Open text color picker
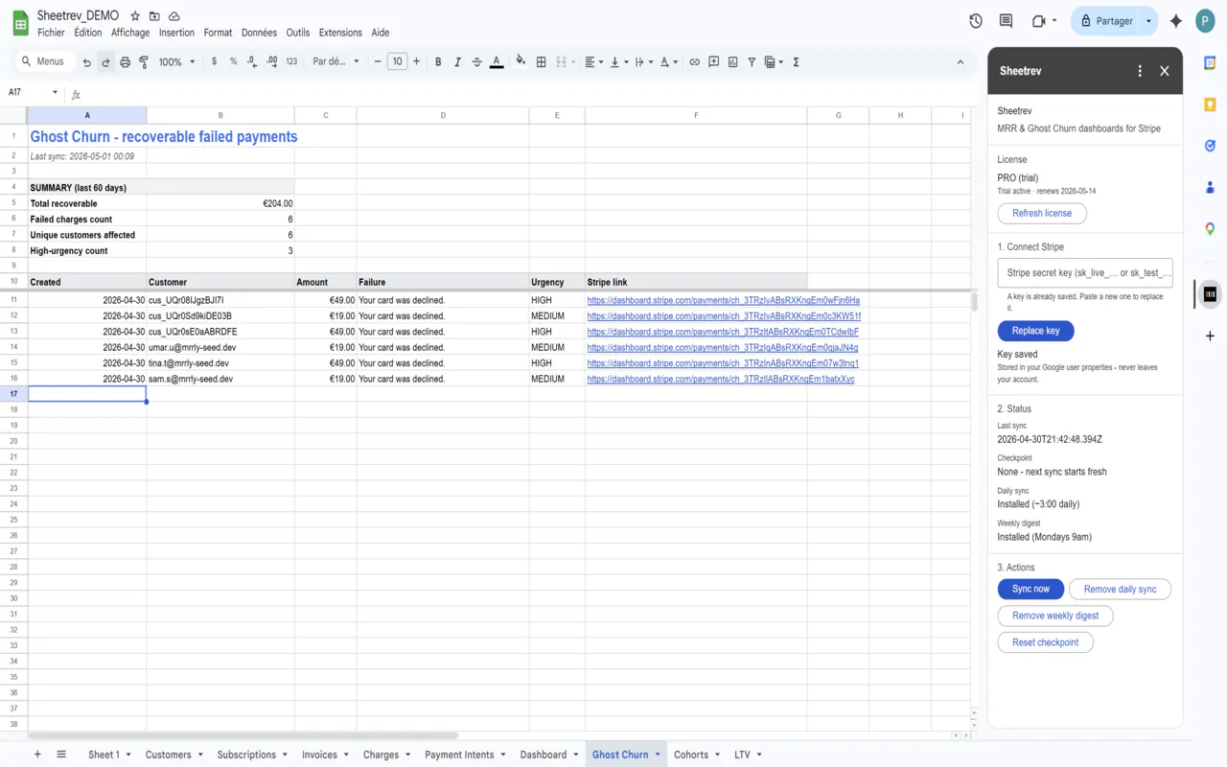Viewport: 1227px width, 767px height. click(497, 62)
